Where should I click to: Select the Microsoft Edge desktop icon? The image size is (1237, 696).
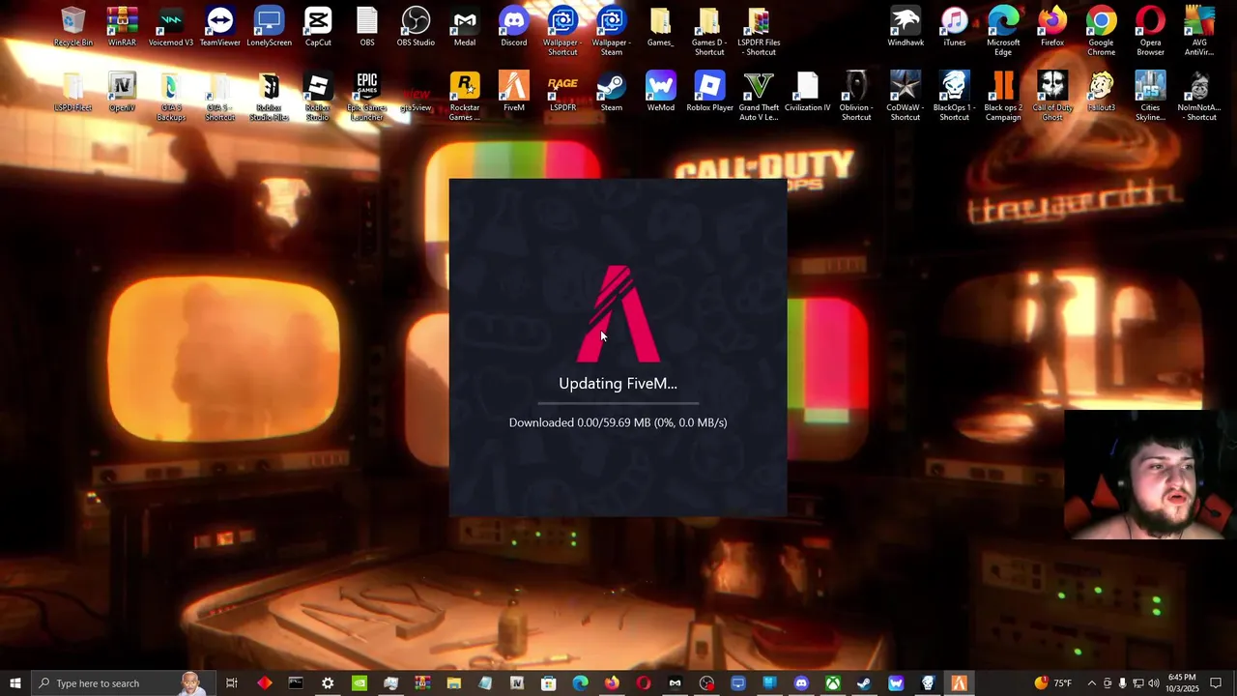1003,32
